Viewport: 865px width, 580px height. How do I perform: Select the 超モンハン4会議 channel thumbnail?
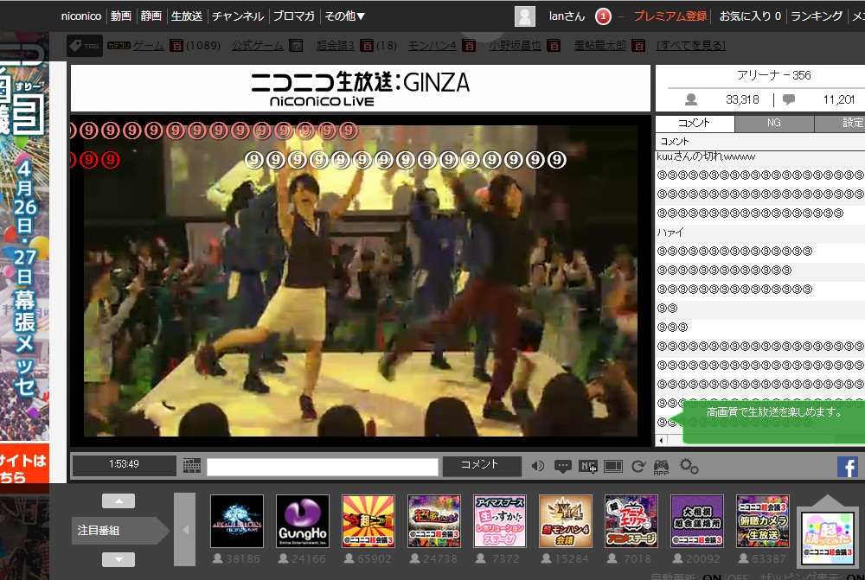point(566,521)
